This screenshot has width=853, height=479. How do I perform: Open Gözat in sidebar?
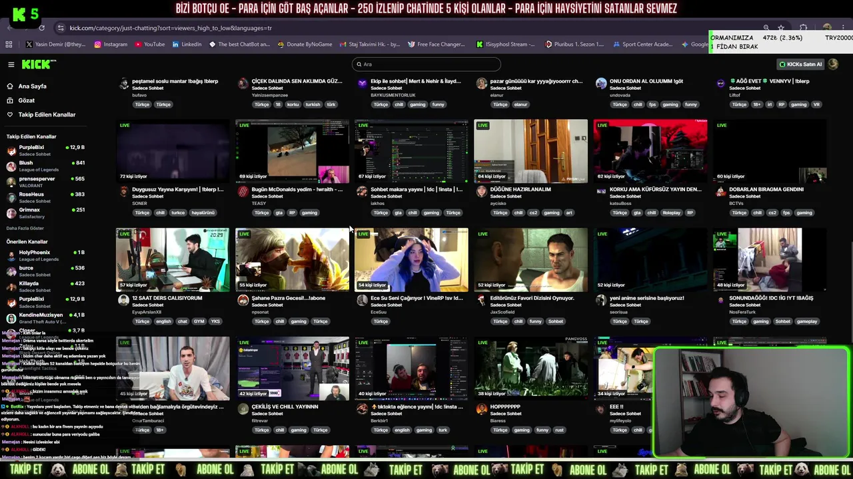[26, 100]
